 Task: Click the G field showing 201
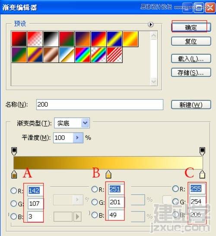116,202
